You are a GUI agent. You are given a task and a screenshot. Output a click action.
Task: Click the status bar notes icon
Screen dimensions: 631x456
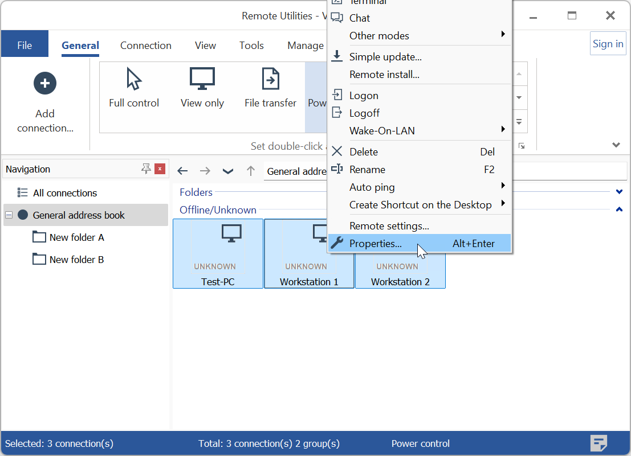[x=599, y=443]
